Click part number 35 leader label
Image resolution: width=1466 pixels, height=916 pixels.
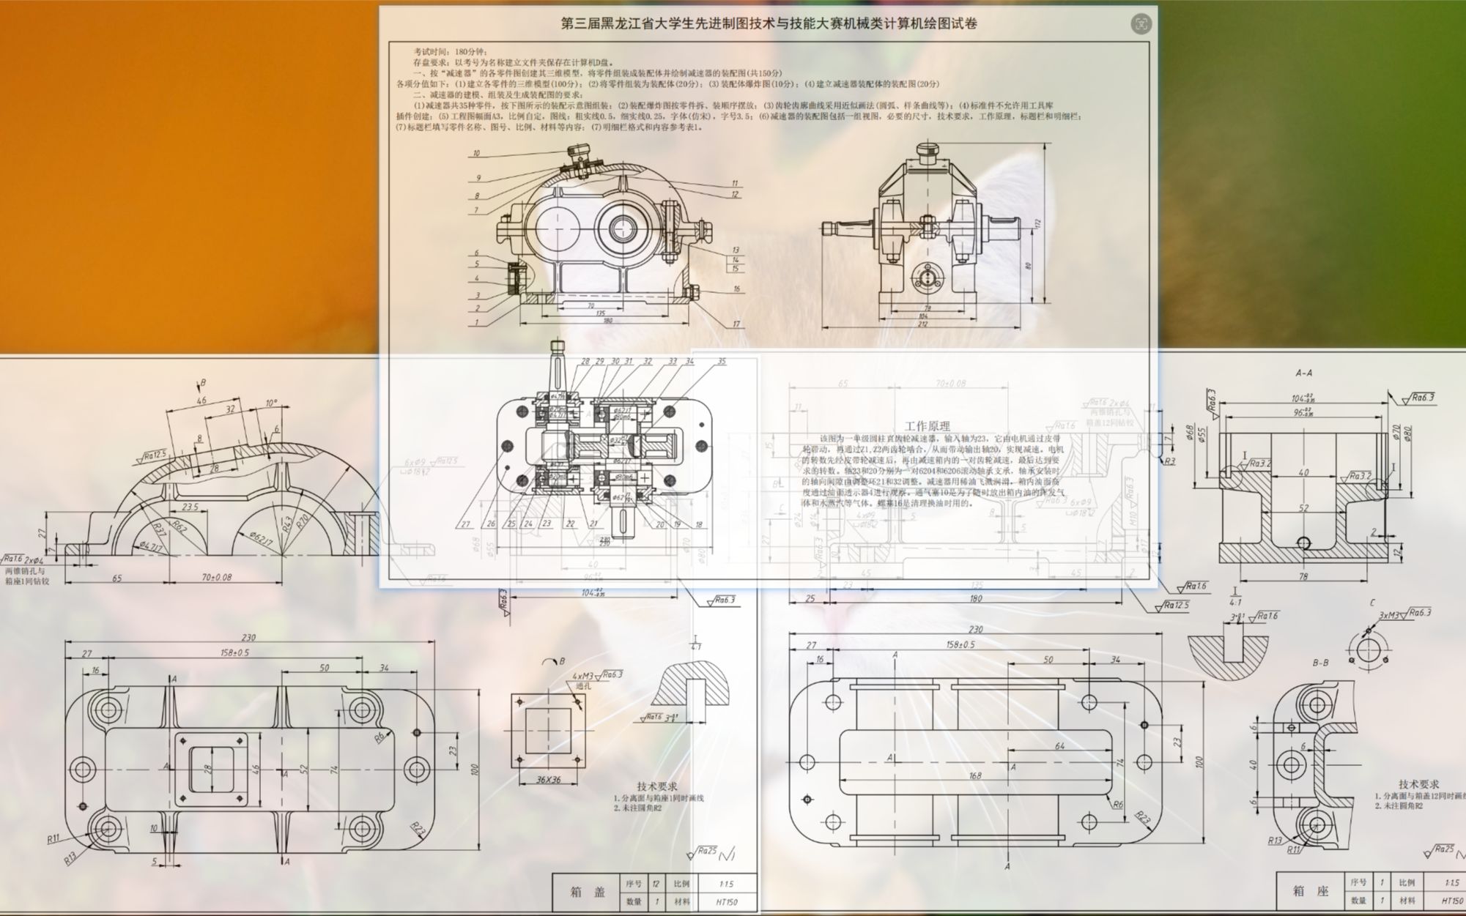(x=722, y=362)
